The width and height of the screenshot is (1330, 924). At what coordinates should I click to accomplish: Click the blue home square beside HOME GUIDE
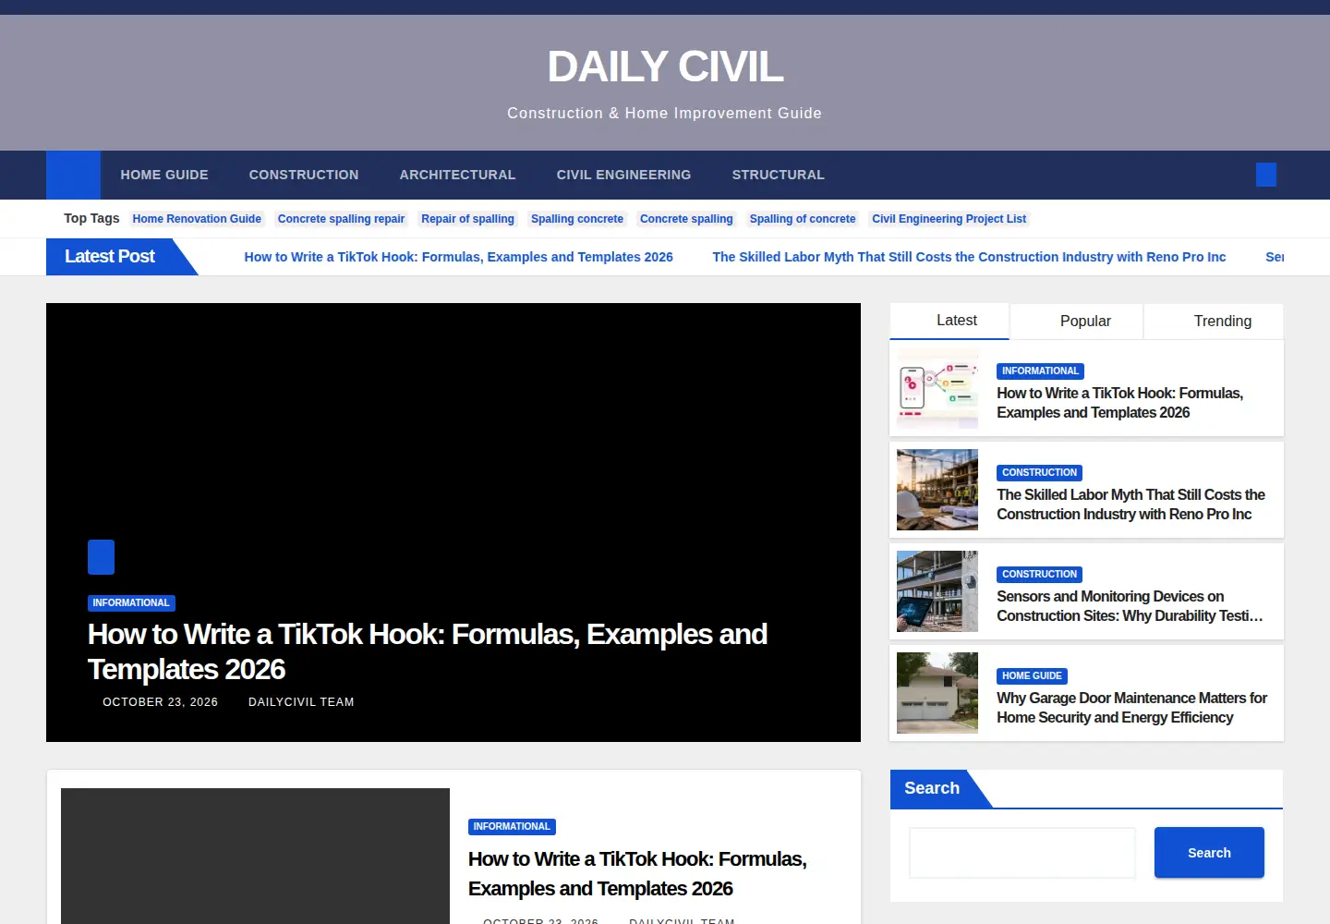73,175
